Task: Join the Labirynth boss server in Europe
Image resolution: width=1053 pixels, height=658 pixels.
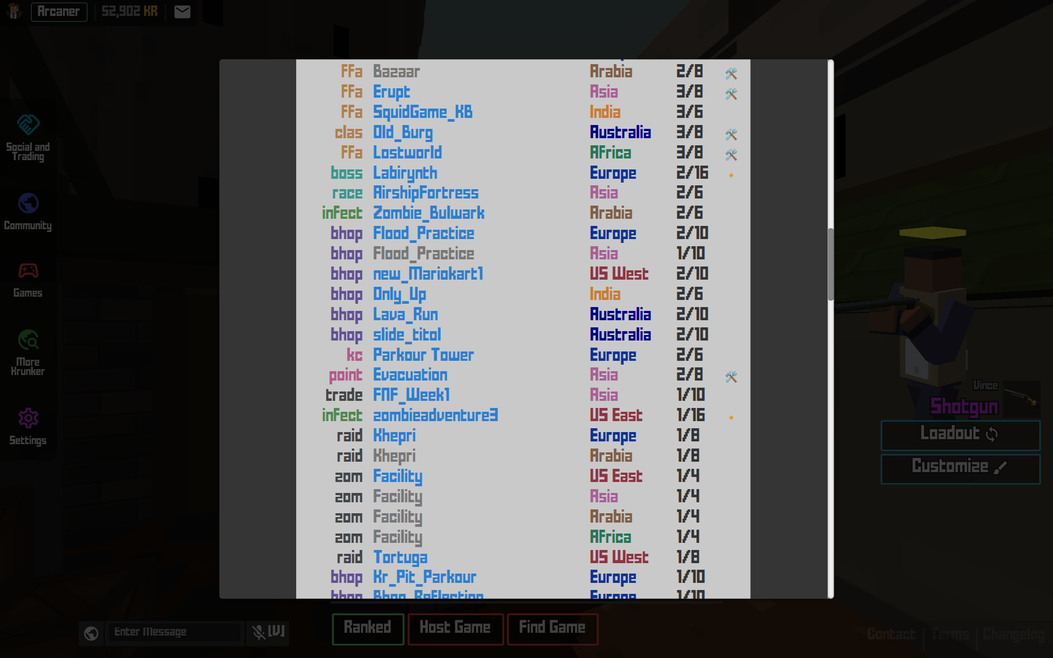Action: click(x=405, y=173)
